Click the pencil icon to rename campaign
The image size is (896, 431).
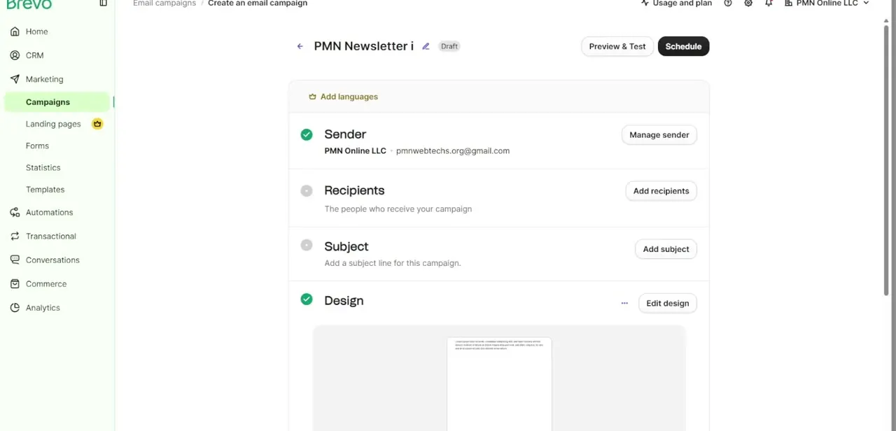426,46
